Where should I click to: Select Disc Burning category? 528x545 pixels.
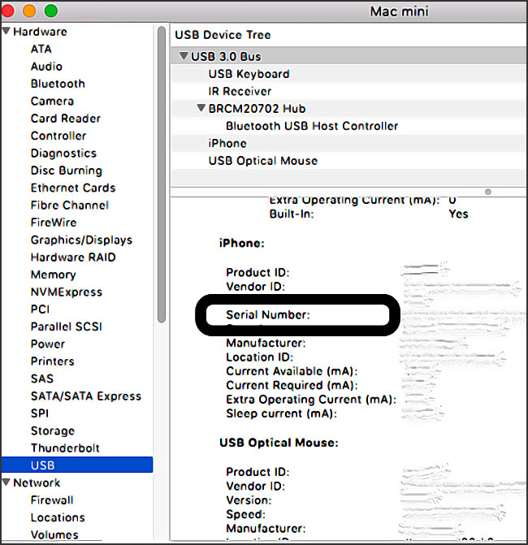tap(67, 171)
